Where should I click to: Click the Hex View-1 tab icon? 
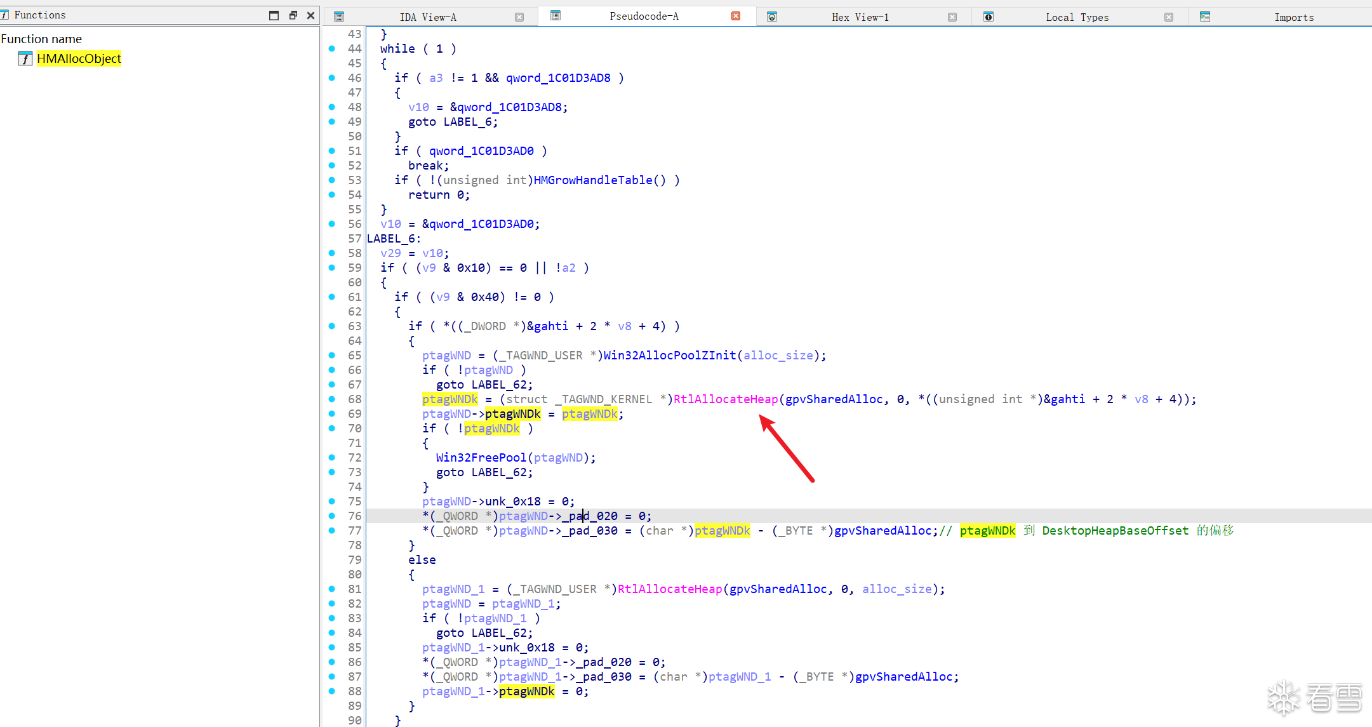click(x=772, y=17)
